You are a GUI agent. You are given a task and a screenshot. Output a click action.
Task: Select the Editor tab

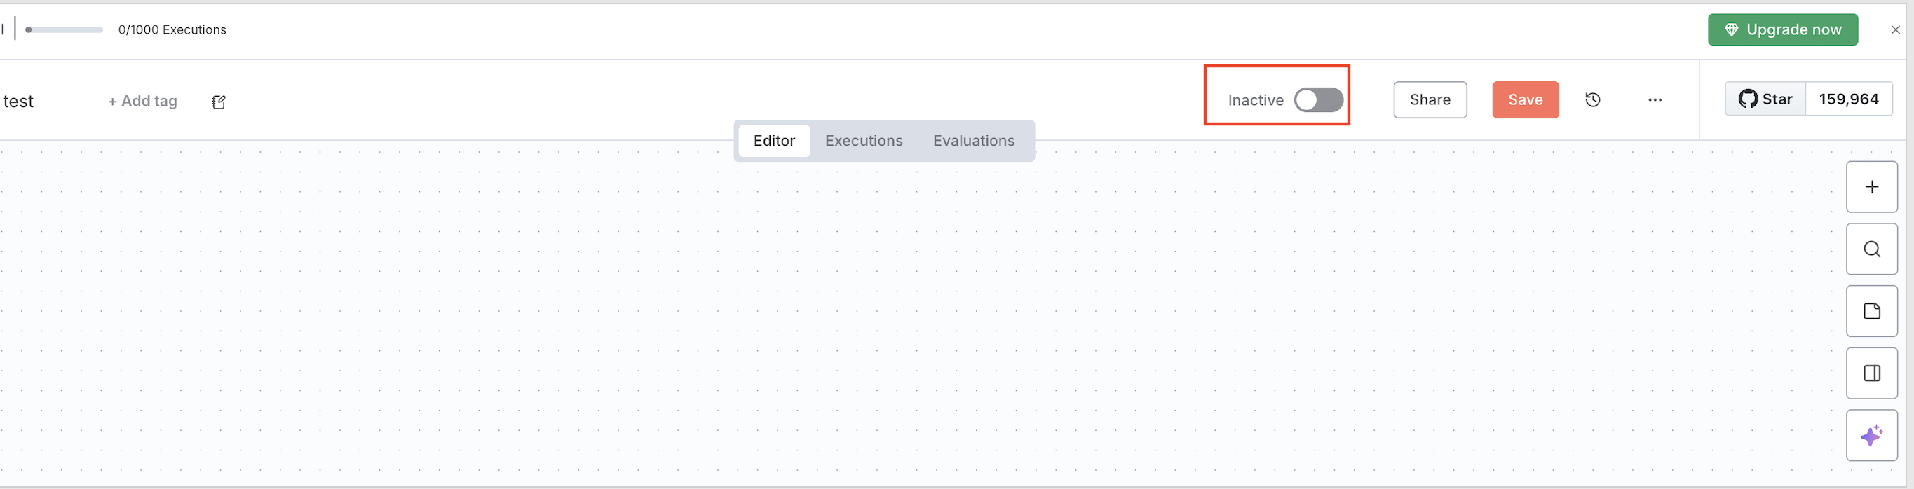click(773, 141)
